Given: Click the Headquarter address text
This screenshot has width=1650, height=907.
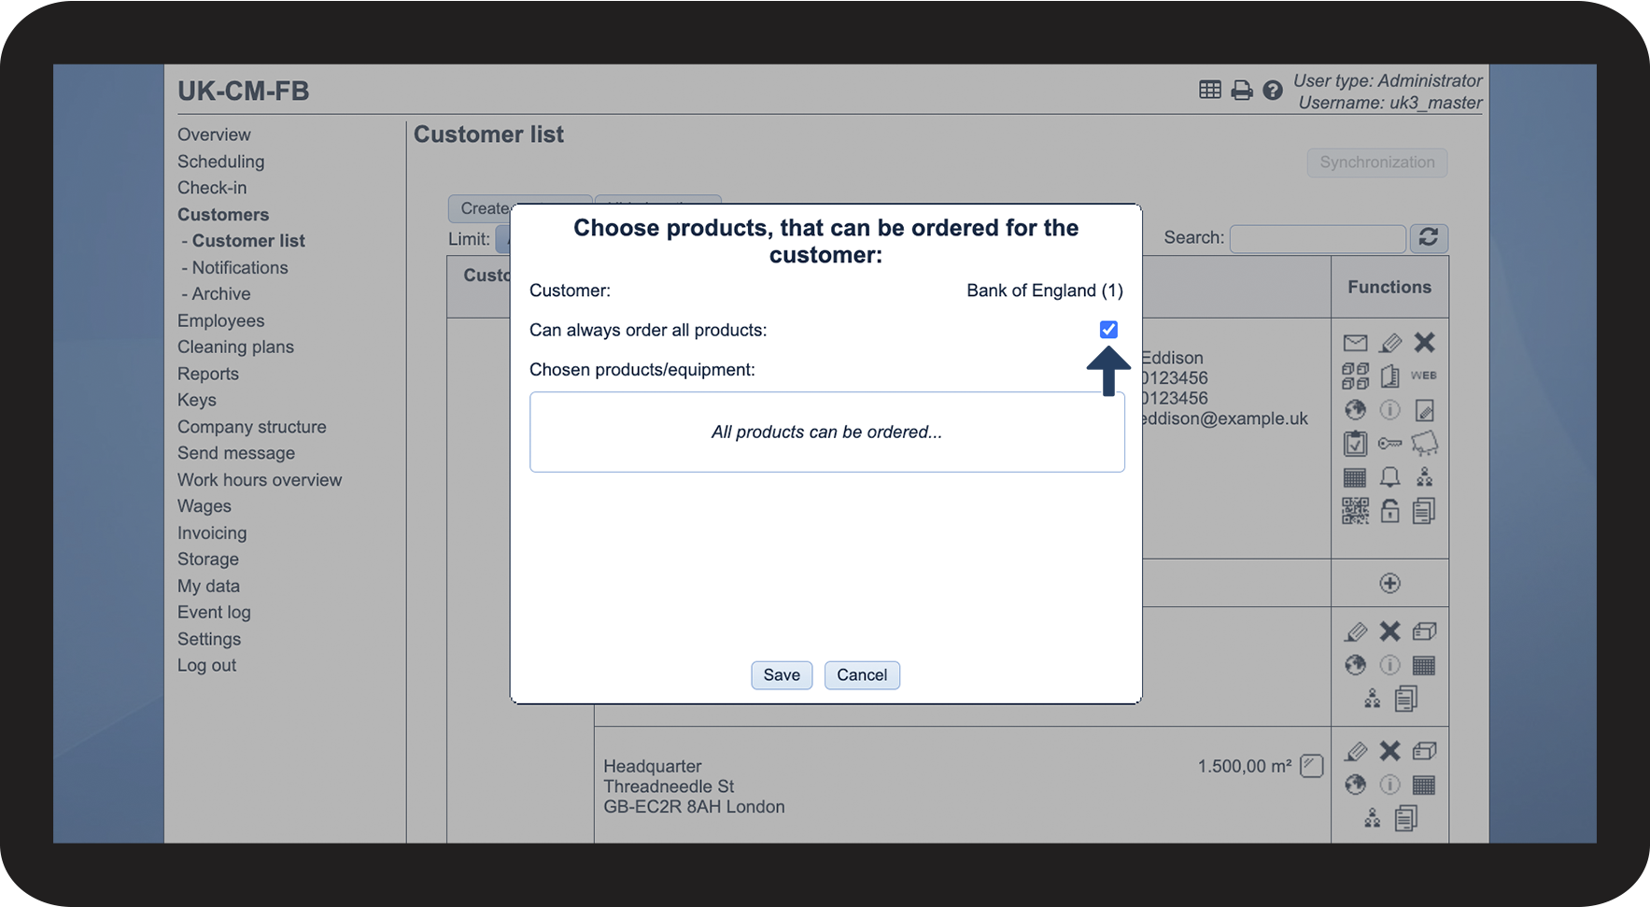Looking at the screenshot, I should coord(694,787).
